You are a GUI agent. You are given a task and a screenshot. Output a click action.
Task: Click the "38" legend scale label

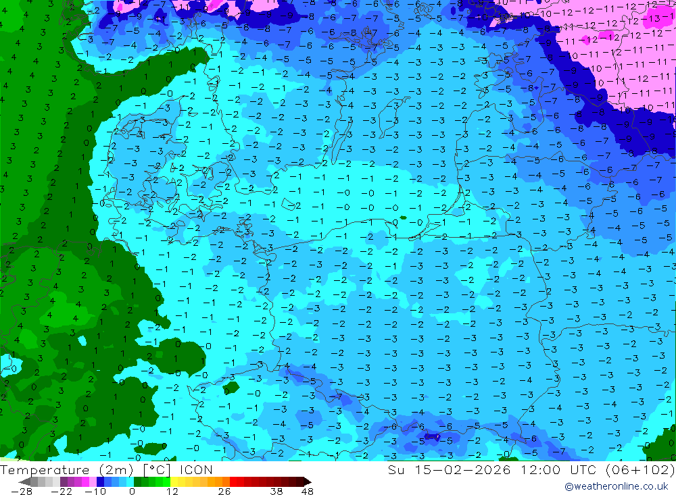click(x=276, y=492)
